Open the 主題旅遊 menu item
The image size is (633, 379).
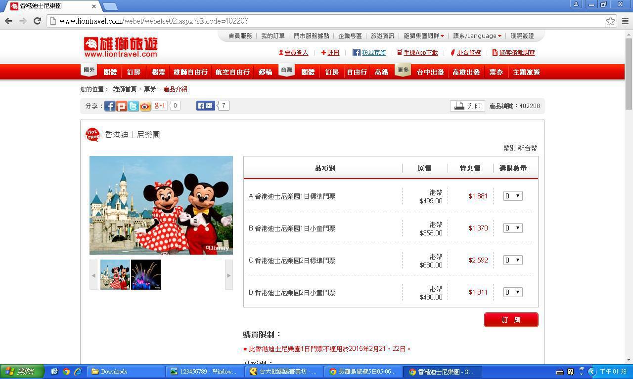[526, 72]
